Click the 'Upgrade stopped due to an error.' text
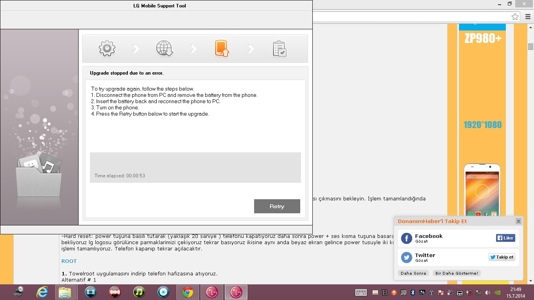Screen dimensions: 534x300 click(127, 73)
